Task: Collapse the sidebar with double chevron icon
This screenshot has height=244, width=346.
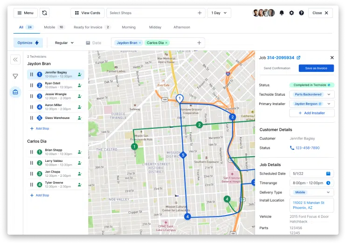Action: pos(15,60)
